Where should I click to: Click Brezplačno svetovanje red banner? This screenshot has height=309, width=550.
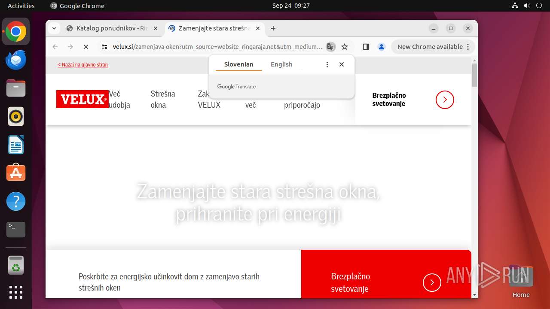(x=350, y=282)
